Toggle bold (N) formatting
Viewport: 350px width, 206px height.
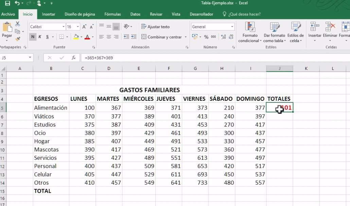click(33, 37)
